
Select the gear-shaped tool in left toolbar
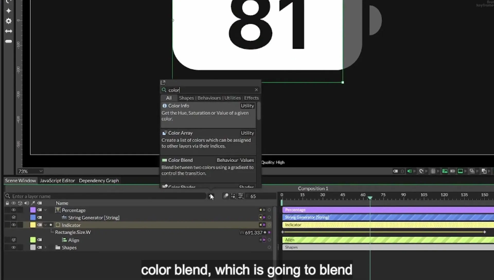click(8, 21)
